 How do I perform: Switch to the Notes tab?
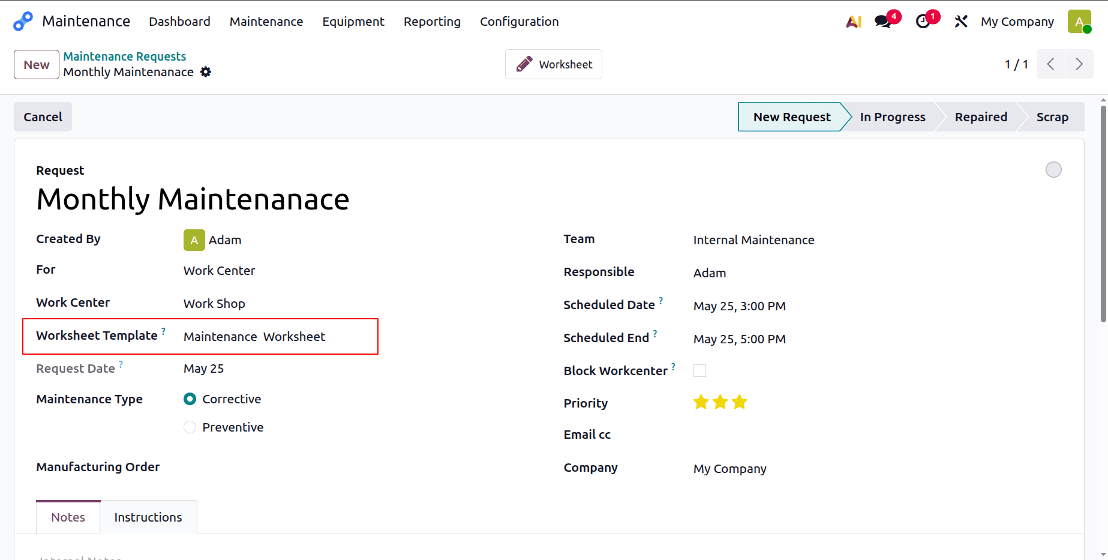pyautogui.click(x=68, y=517)
